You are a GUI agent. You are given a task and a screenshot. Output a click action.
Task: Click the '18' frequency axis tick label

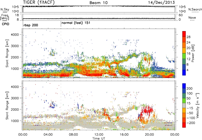coord(17,15)
